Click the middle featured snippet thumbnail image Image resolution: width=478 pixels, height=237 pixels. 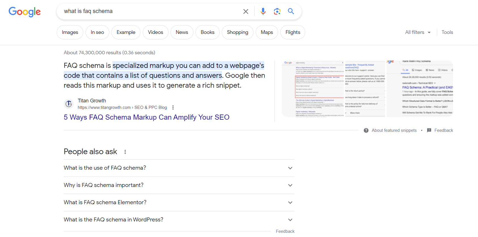[x=365, y=89]
